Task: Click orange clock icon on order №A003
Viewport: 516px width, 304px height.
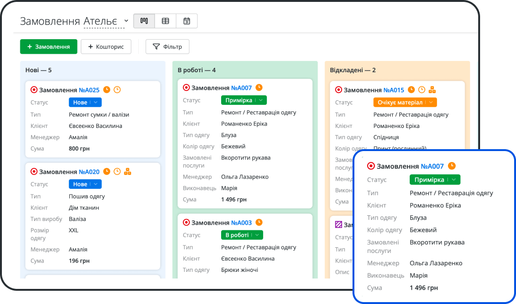Action: [x=259, y=222]
